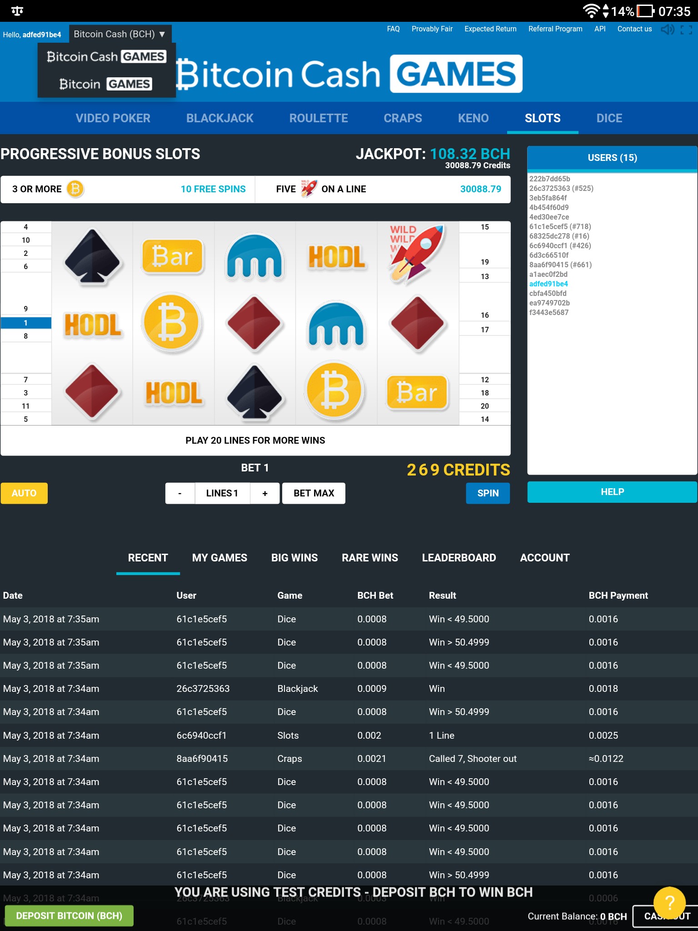Open the Keno game tab
The height and width of the screenshot is (931, 698).
coord(473,118)
